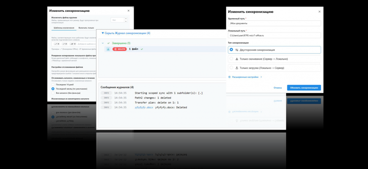Open the Шаблоны исключения tab
Viewport: 368px width, 169px height.
[64, 28]
